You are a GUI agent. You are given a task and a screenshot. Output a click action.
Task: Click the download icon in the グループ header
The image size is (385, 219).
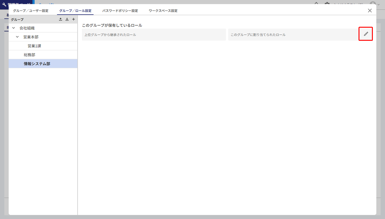pyautogui.click(x=67, y=19)
